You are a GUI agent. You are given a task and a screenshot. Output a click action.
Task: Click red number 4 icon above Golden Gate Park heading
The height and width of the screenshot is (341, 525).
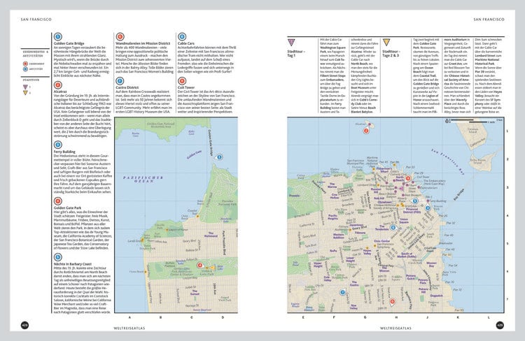[x=58, y=201]
